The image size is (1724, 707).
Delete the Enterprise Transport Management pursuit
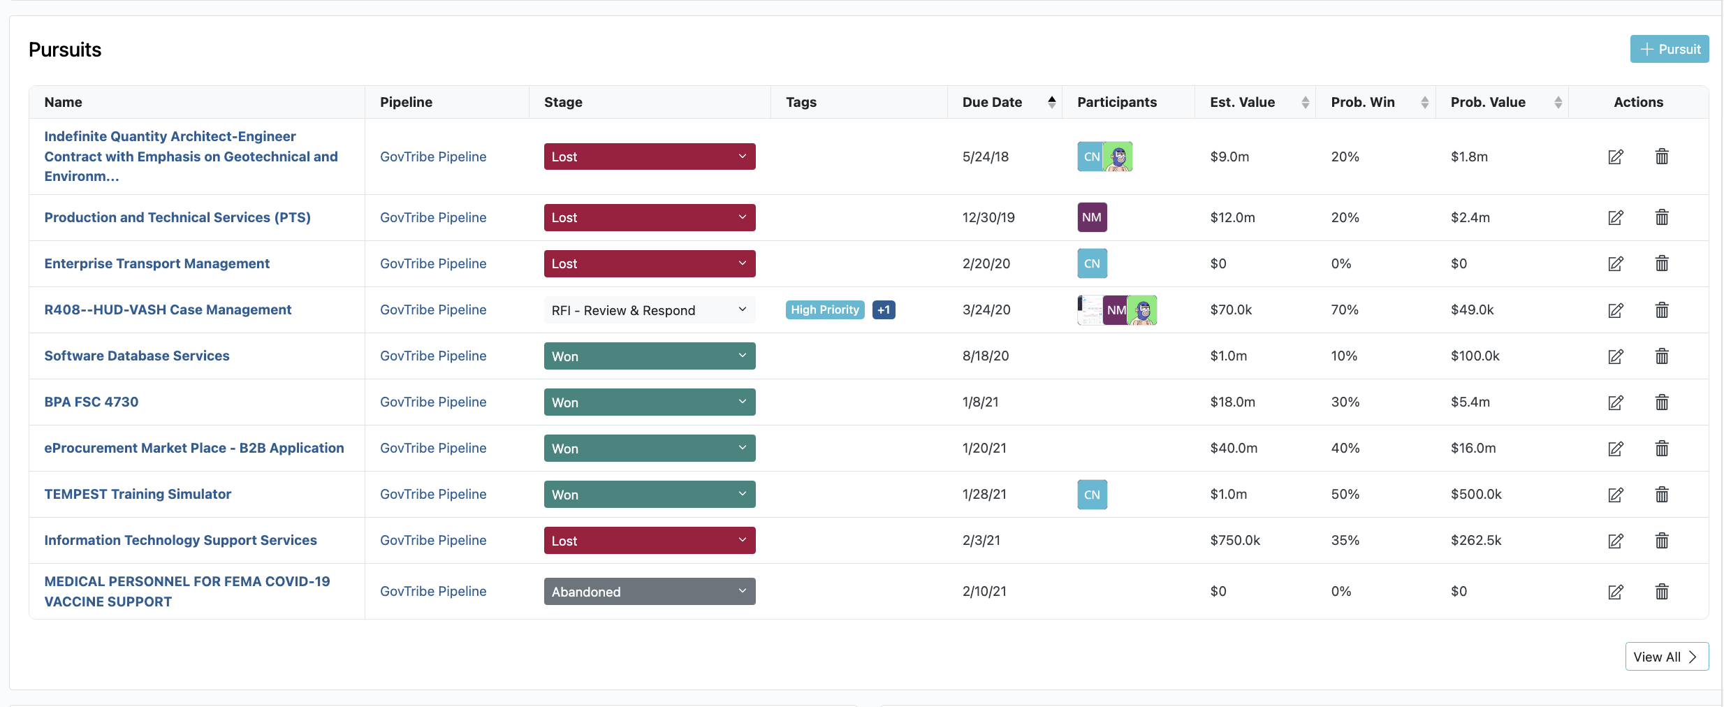click(x=1661, y=263)
